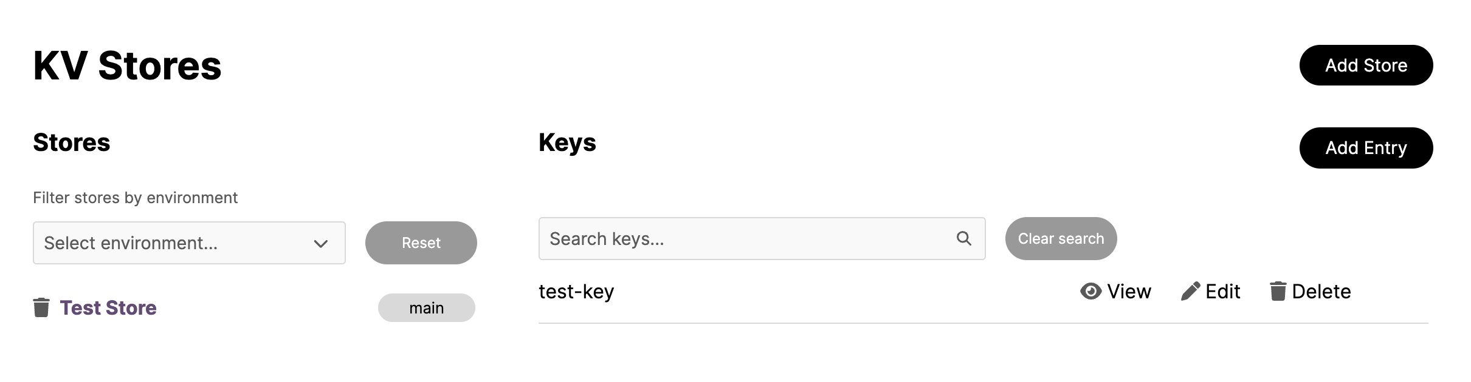1471x382 pixels.
Task: Expand the environment dropdown chevron
Action: coord(321,244)
